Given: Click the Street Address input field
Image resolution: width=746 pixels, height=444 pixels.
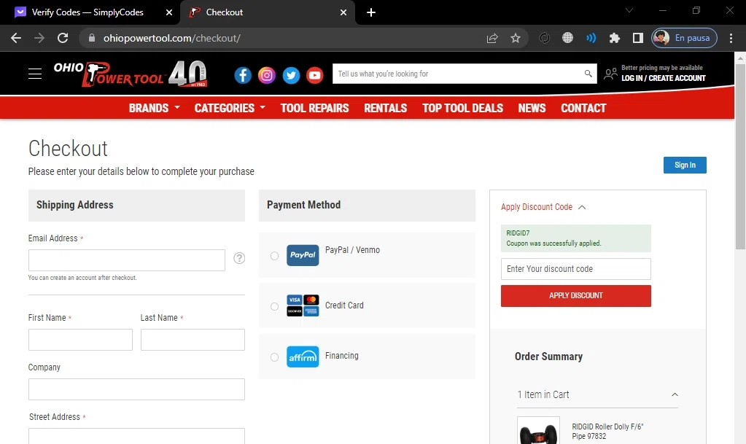Looking at the screenshot, I should [x=136, y=436].
